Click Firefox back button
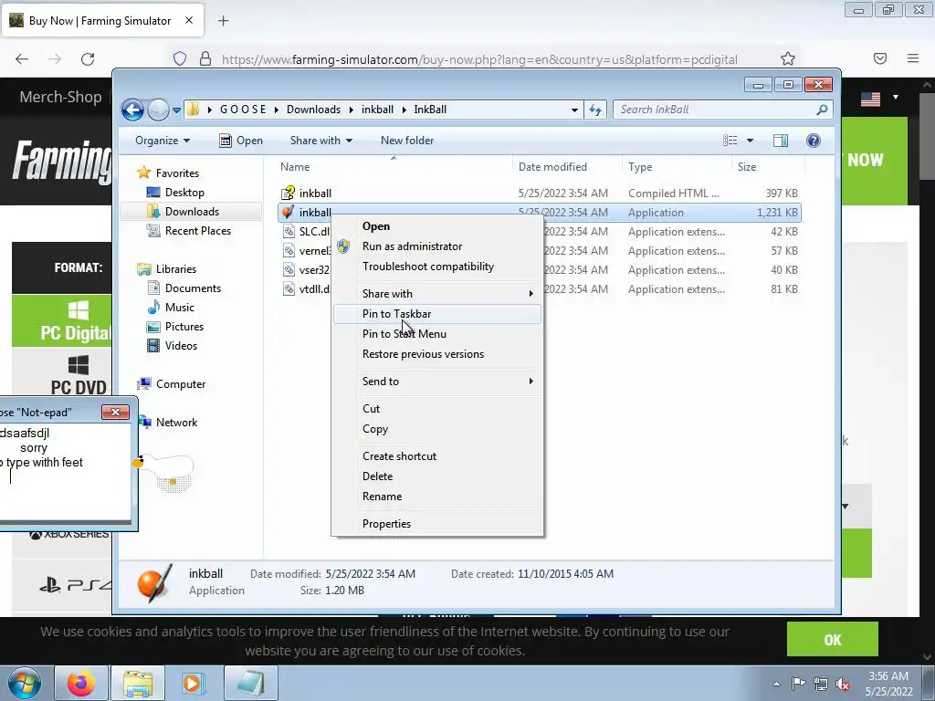Image resolution: width=935 pixels, height=701 pixels. tap(22, 59)
